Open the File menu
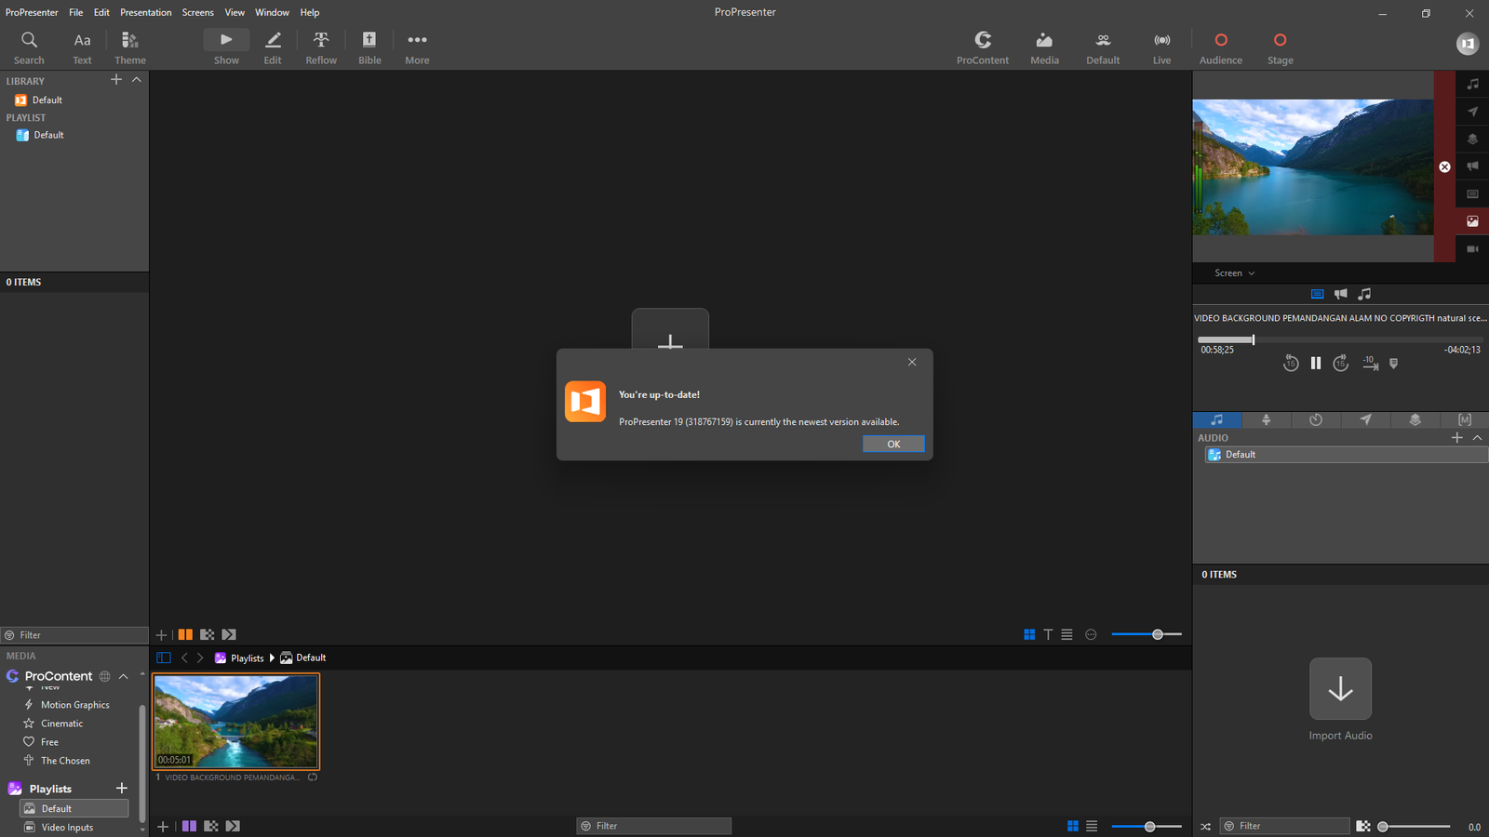The image size is (1489, 837). (76, 12)
